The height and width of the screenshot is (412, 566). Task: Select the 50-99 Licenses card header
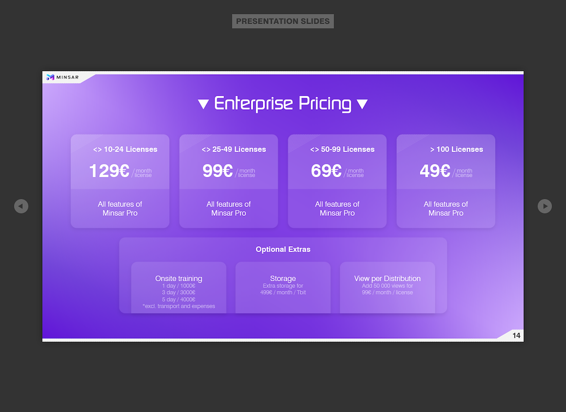(343, 149)
